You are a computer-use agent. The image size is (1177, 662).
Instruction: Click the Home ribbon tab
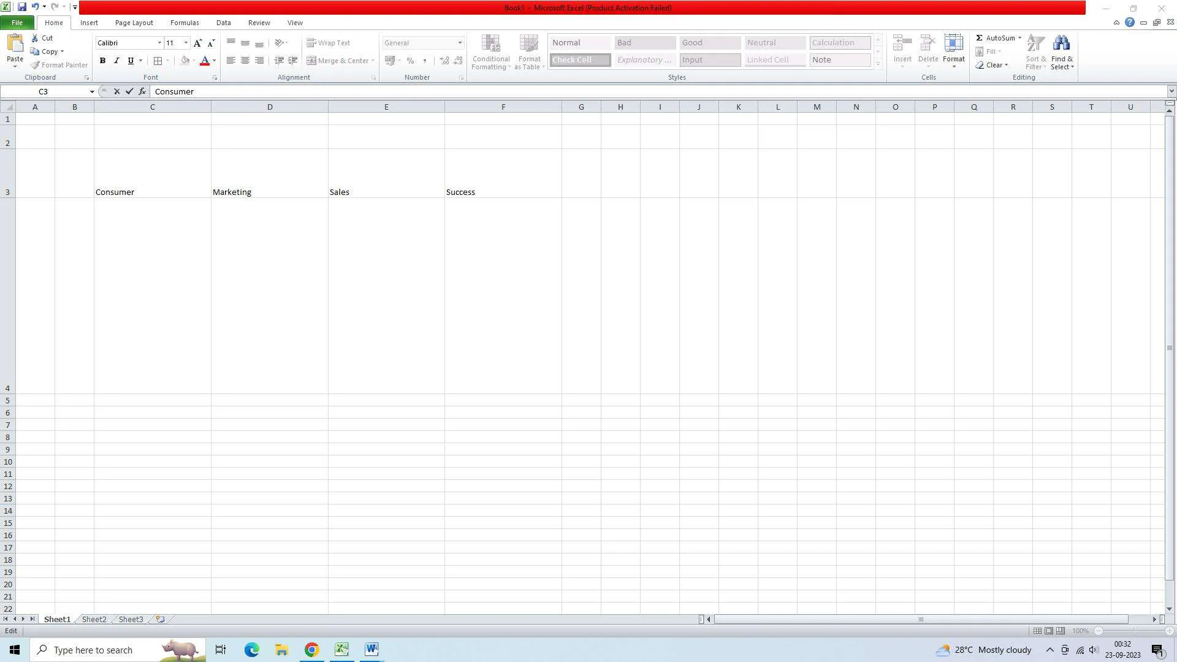pyautogui.click(x=53, y=23)
